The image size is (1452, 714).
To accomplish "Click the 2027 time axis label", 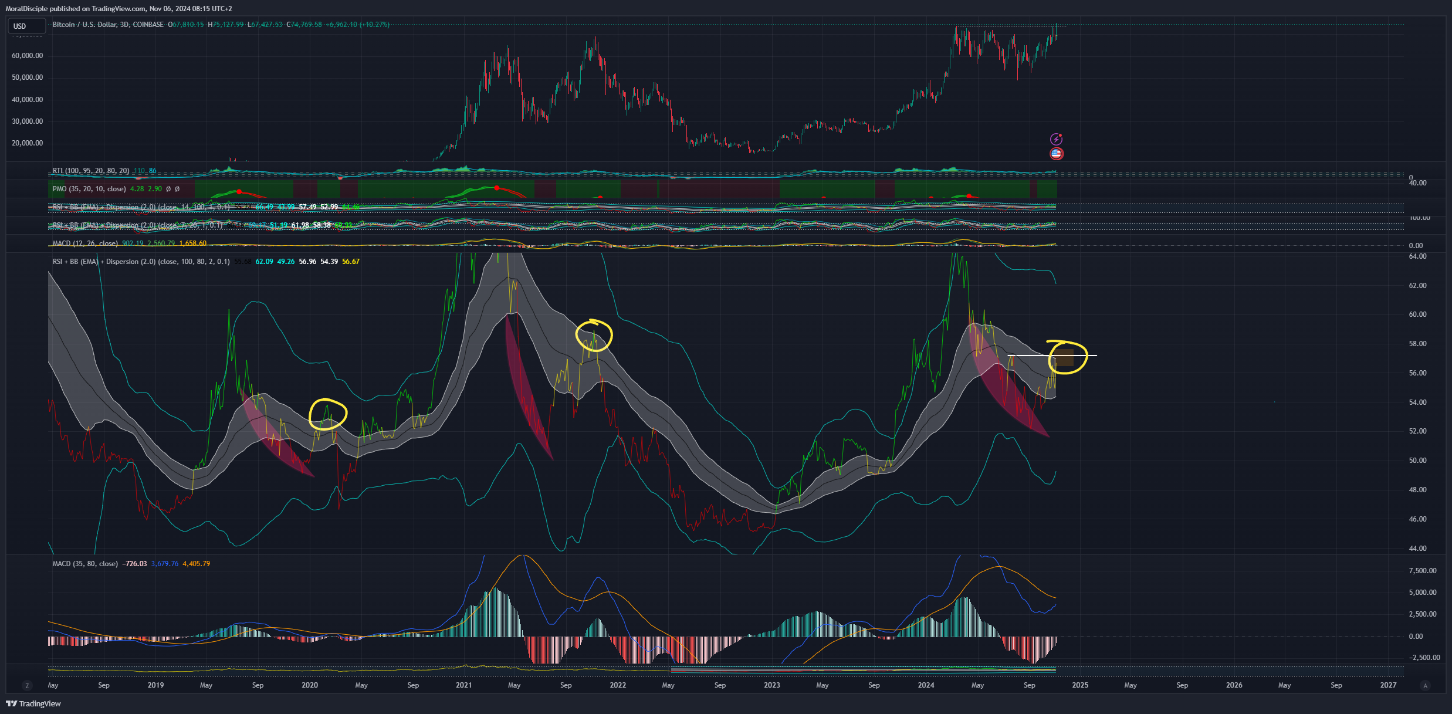I will 1389,685.
